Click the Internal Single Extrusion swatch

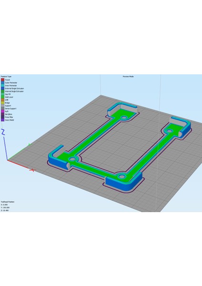[2, 92]
